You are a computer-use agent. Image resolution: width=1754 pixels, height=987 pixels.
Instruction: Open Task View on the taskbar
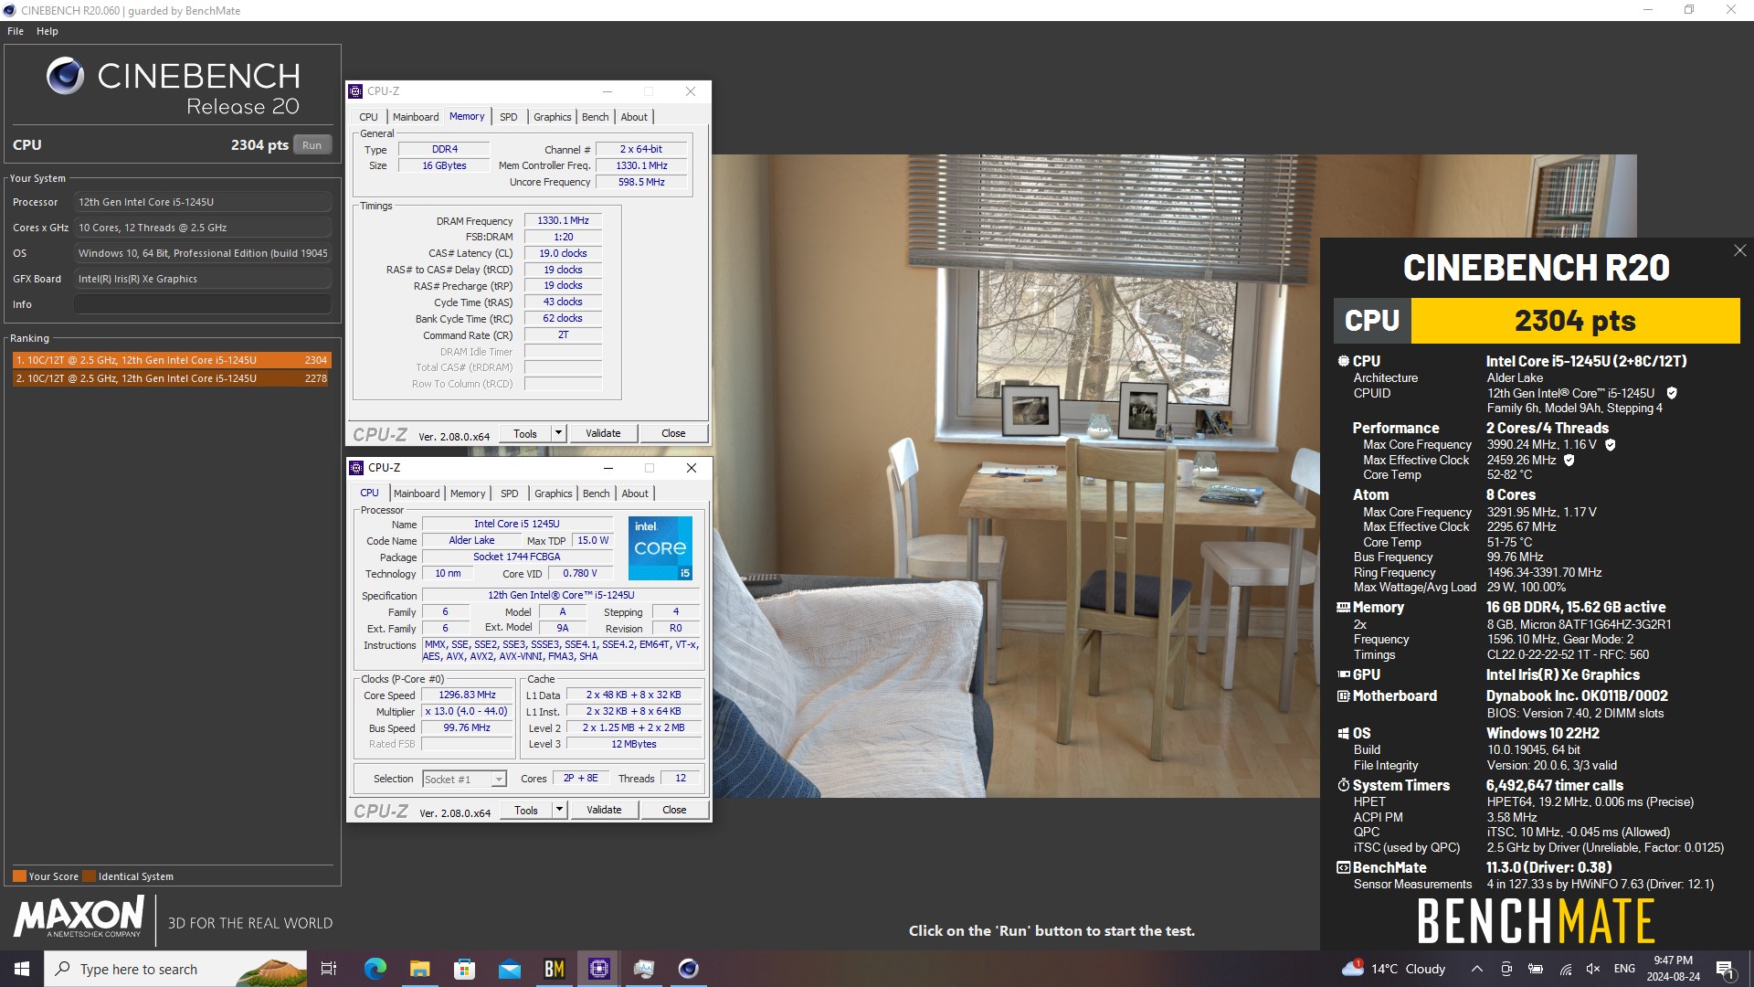pyautogui.click(x=329, y=969)
